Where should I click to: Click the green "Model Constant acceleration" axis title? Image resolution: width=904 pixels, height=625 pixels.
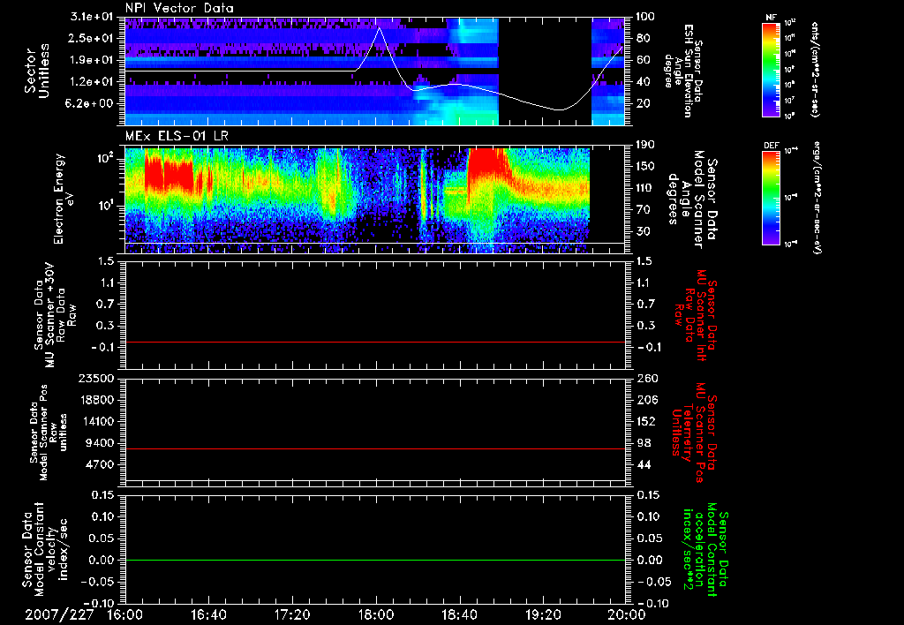[x=705, y=551]
